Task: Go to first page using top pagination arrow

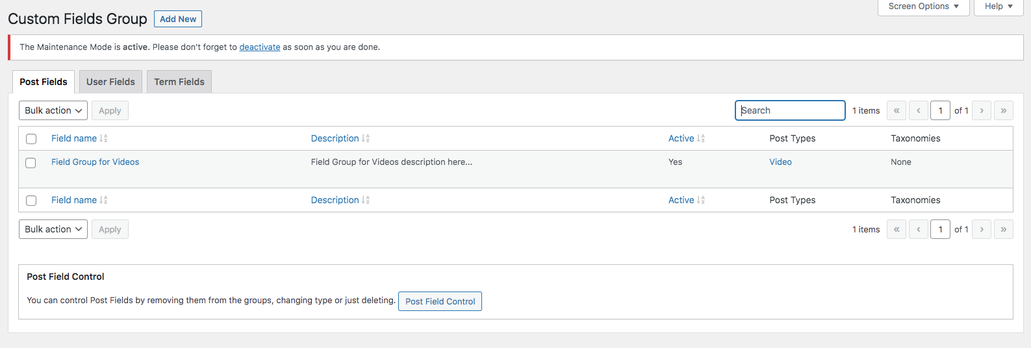Action: tap(896, 111)
